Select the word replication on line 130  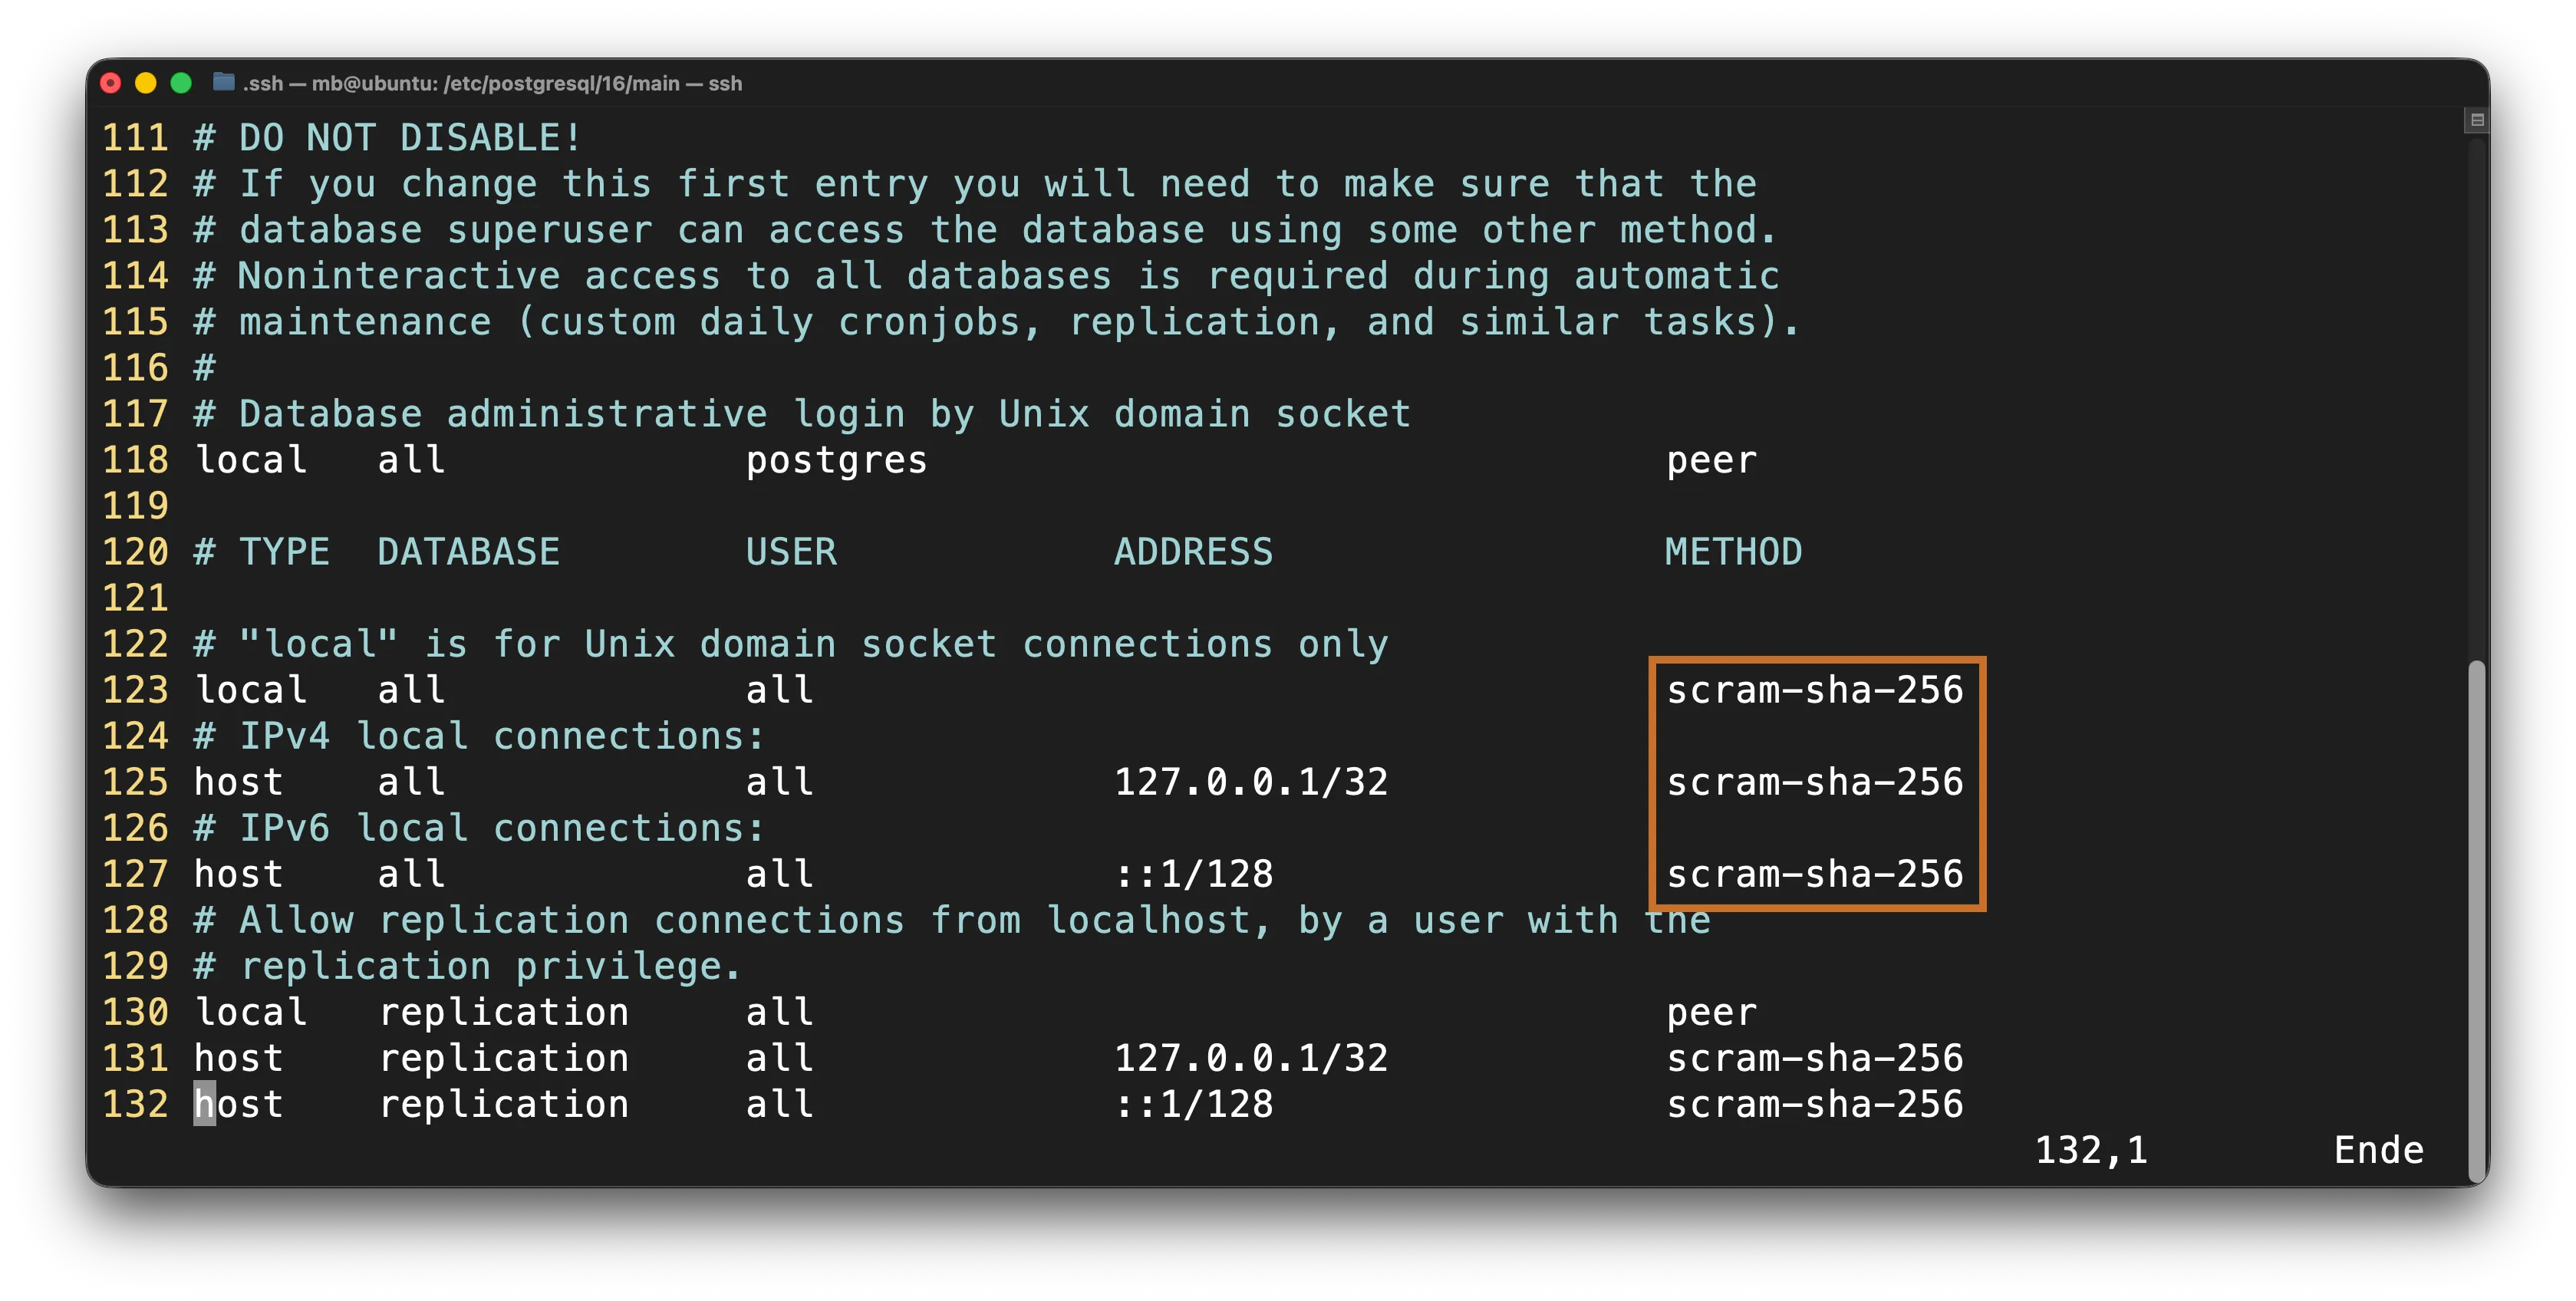click(506, 1011)
